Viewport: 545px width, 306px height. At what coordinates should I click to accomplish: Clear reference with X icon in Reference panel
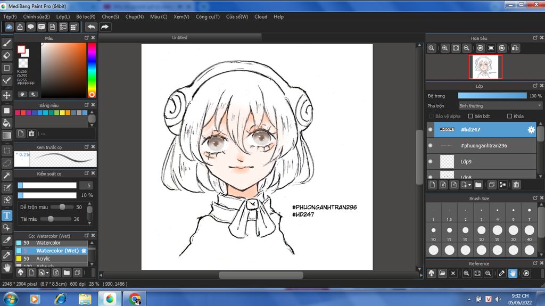pos(453,274)
